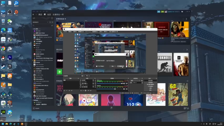
Task: Click the clock filter icon in Steam sidebar
Action: (x=50, y=22)
